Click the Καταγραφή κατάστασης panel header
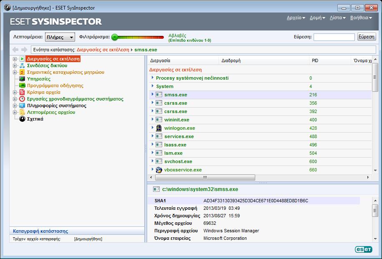The height and width of the screenshot is (259, 382). (x=77, y=231)
